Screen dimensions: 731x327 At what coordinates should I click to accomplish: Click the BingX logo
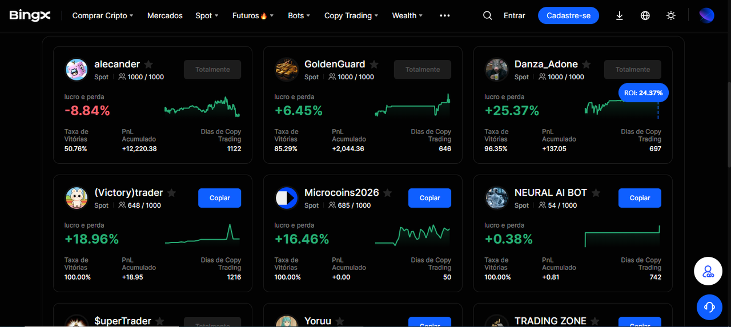30,15
